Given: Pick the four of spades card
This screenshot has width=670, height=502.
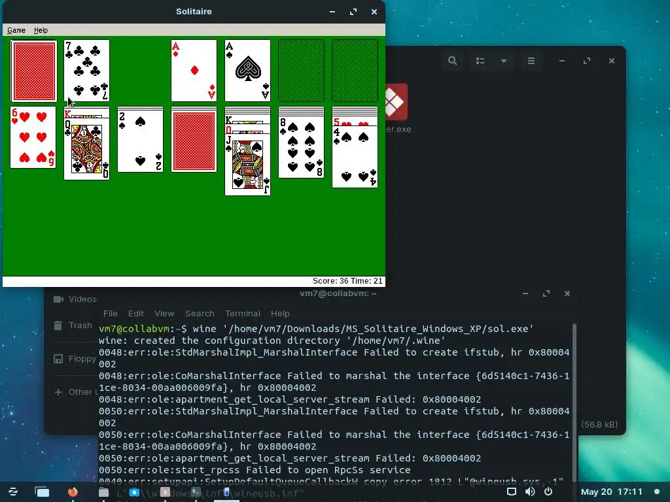Looking at the screenshot, I should (x=355, y=157).
